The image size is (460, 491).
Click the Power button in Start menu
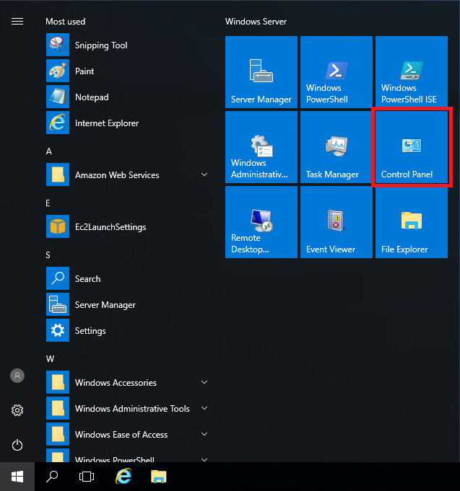[17, 445]
